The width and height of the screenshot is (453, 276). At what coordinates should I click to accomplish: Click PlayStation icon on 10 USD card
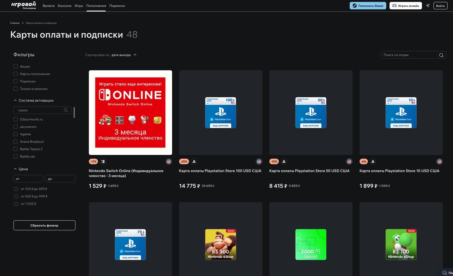373,161
